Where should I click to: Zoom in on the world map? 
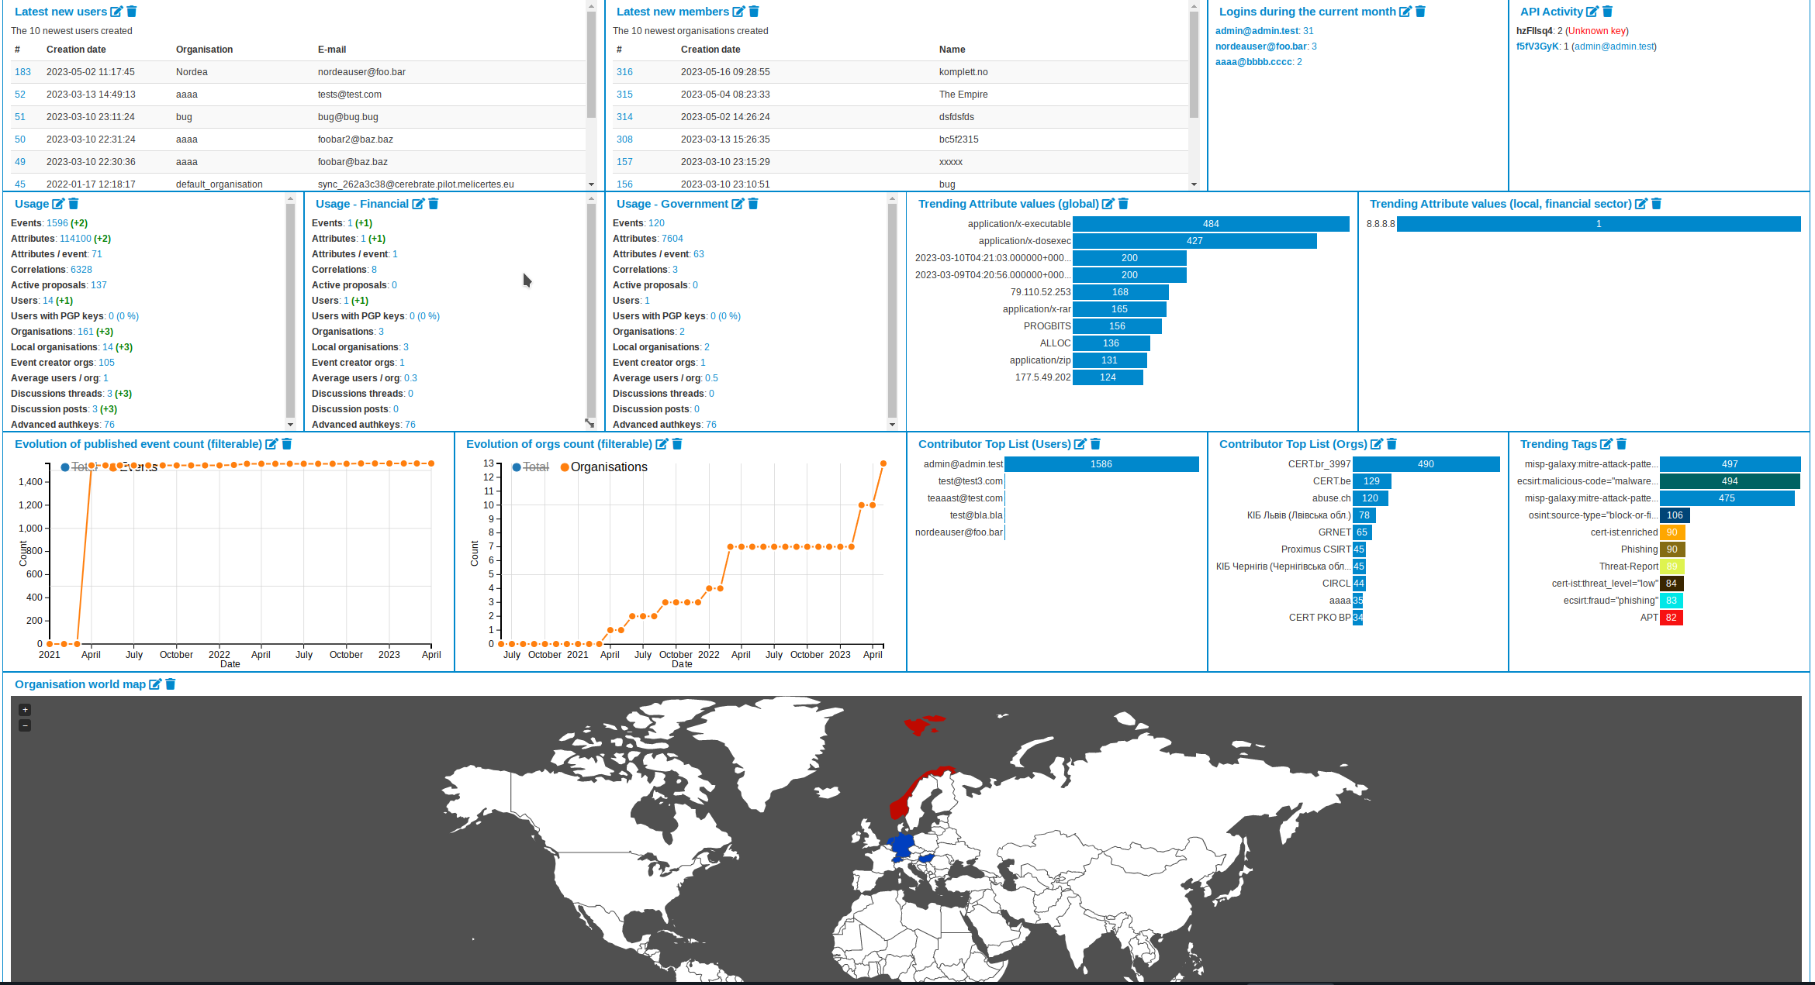[x=25, y=710]
